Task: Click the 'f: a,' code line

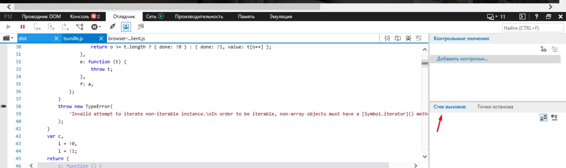Action: [87, 84]
